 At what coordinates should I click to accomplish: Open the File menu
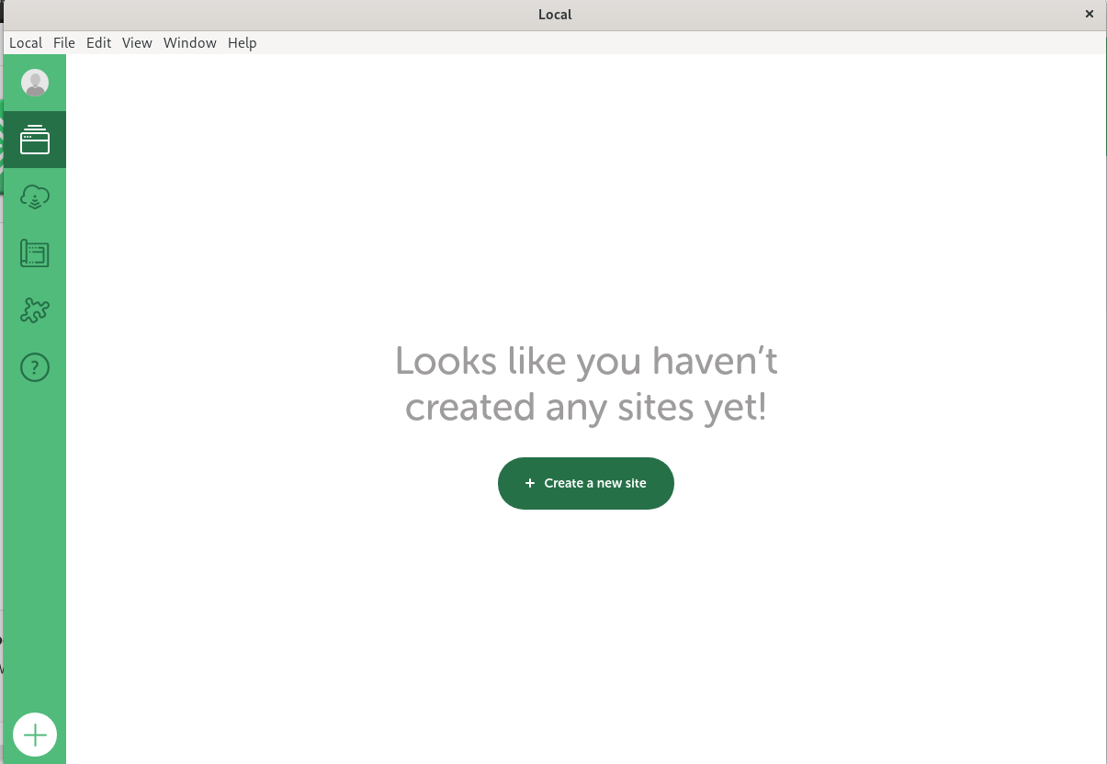64,43
